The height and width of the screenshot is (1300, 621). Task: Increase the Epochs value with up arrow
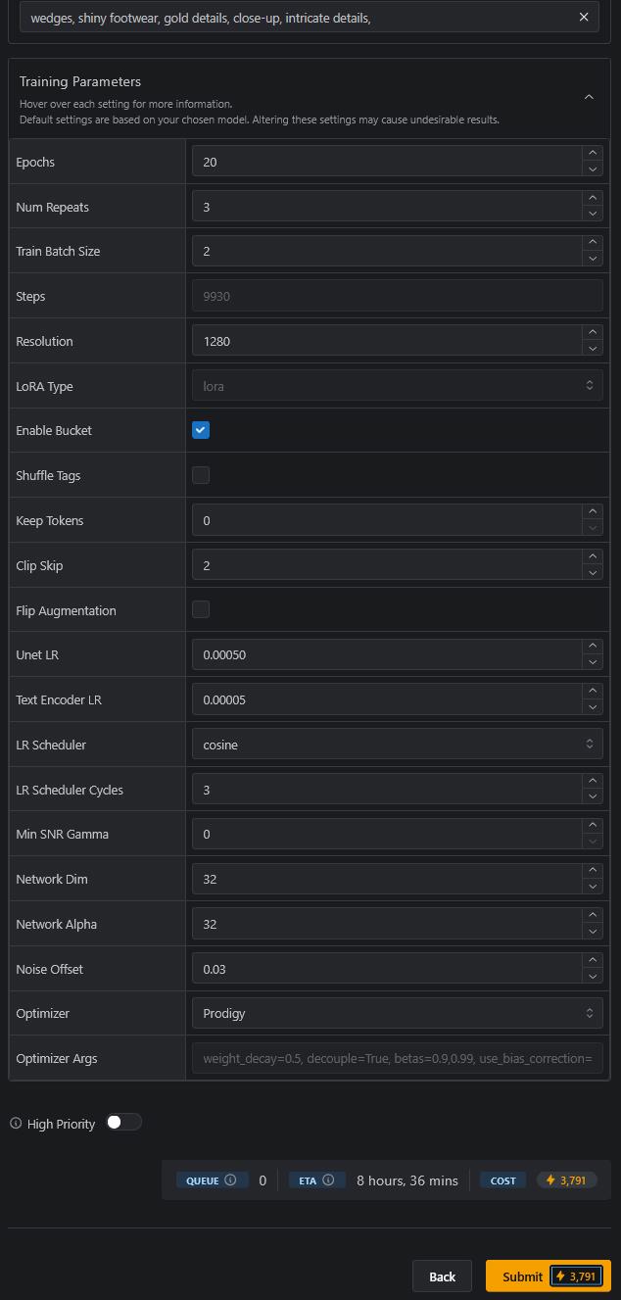click(592, 154)
